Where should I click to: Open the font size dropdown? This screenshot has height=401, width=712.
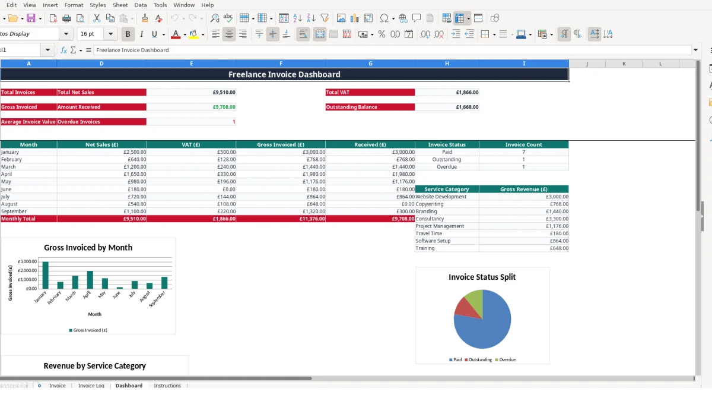pyautogui.click(x=111, y=34)
